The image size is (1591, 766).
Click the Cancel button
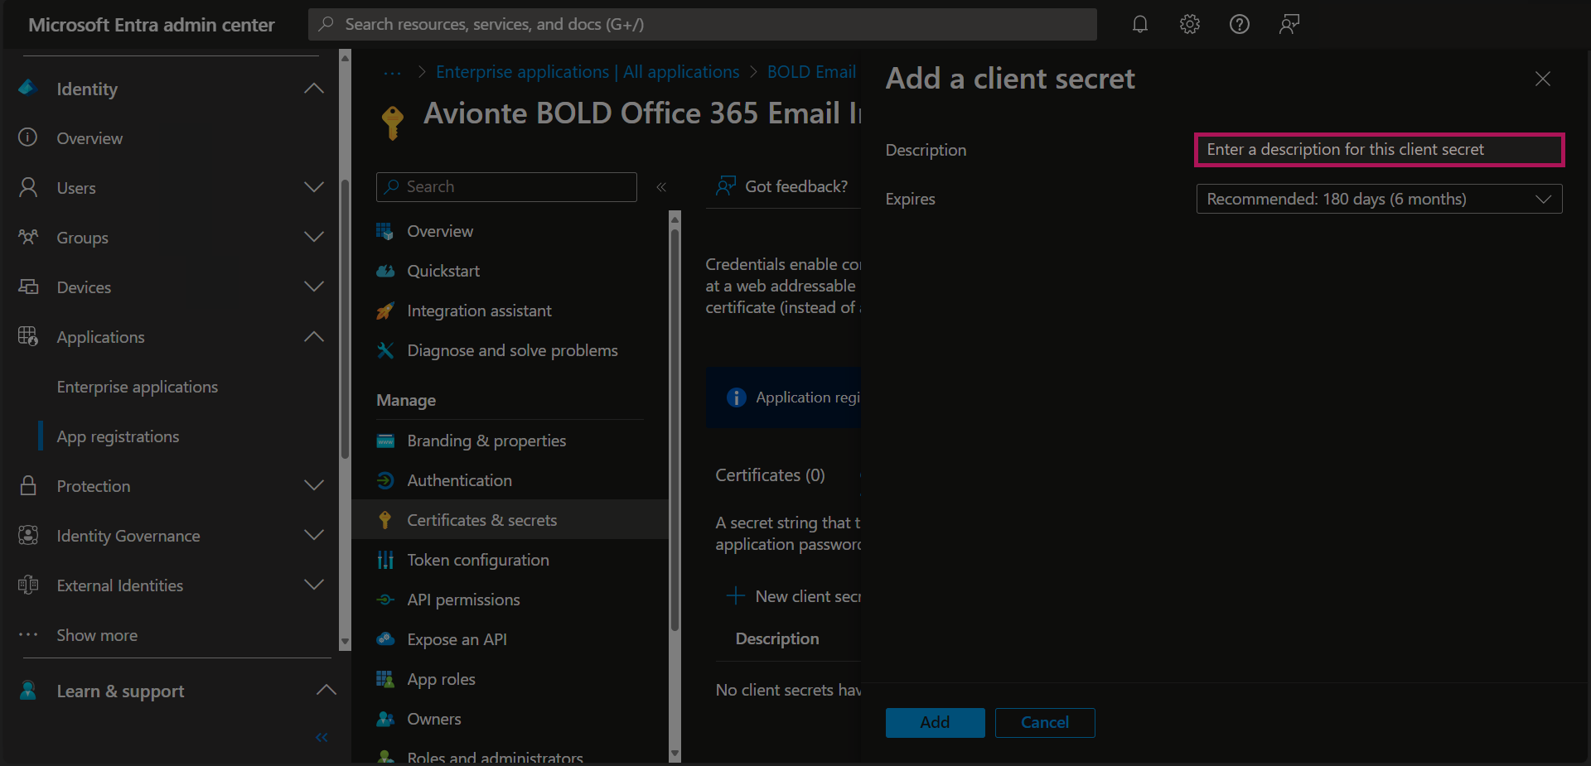(x=1045, y=722)
